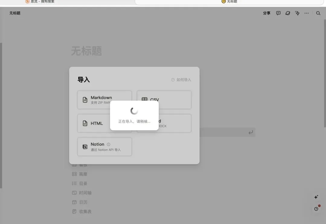Image resolution: width=326 pixels, height=224 pixels.
Task: Open the 如何导入 help link
Action: (181, 80)
